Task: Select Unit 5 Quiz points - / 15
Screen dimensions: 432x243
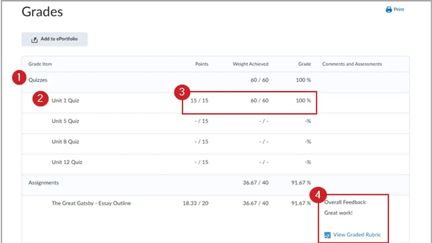Action: [x=201, y=121]
